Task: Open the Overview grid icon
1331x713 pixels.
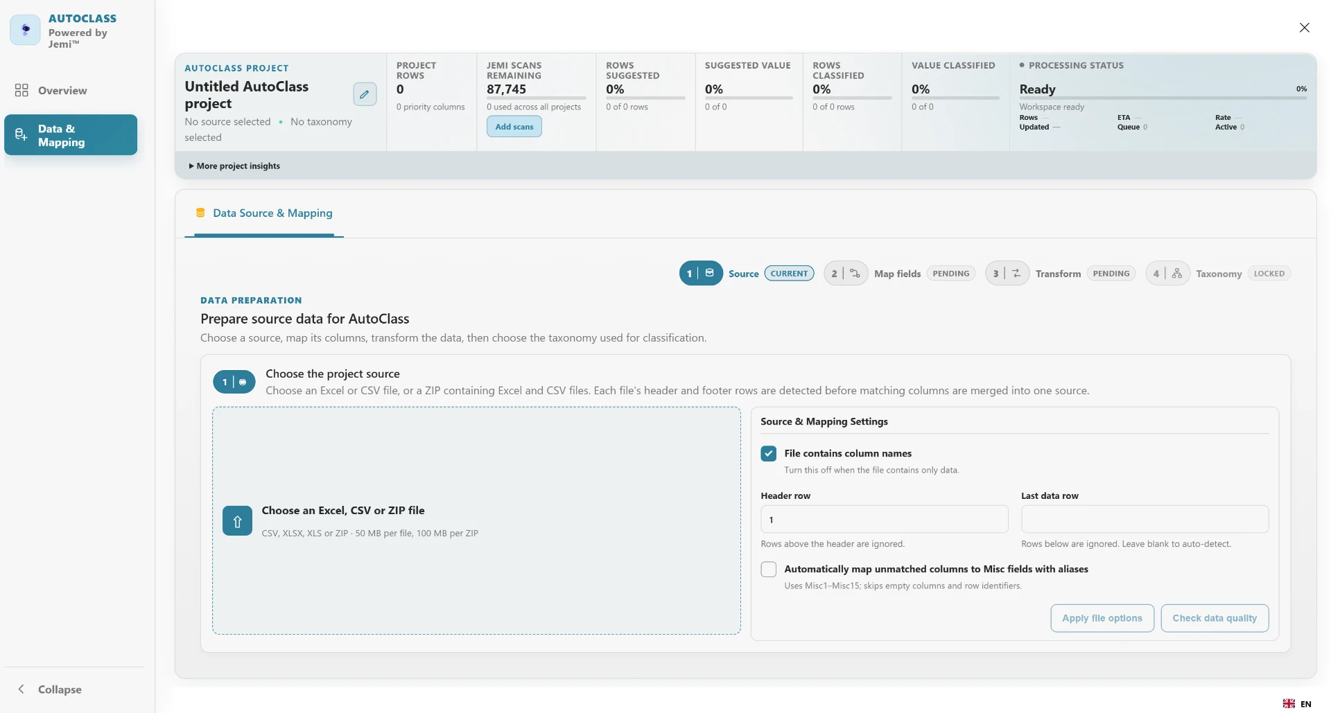Action: point(21,90)
